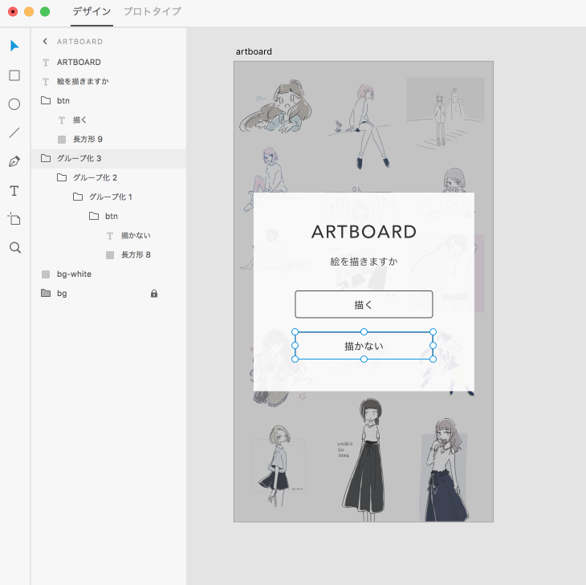
Task: Click the long-haired girl illustration top-left
Action: point(277,107)
